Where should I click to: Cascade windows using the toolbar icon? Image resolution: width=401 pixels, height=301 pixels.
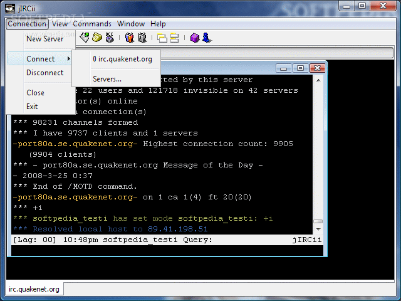162,38
